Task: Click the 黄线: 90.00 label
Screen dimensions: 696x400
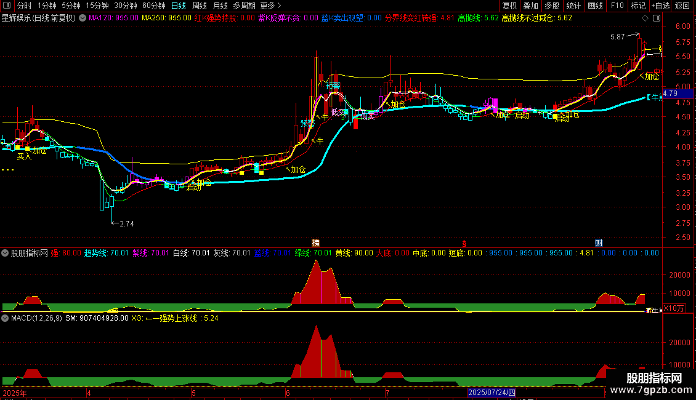Action: point(354,253)
